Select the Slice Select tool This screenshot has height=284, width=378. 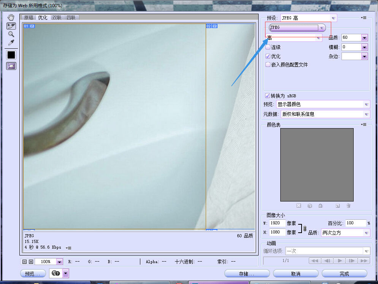click(11, 26)
